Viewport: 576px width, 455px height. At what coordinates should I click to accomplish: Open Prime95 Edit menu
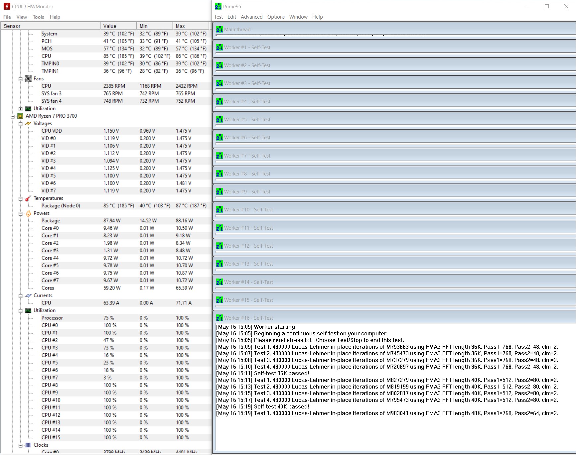coord(232,17)
